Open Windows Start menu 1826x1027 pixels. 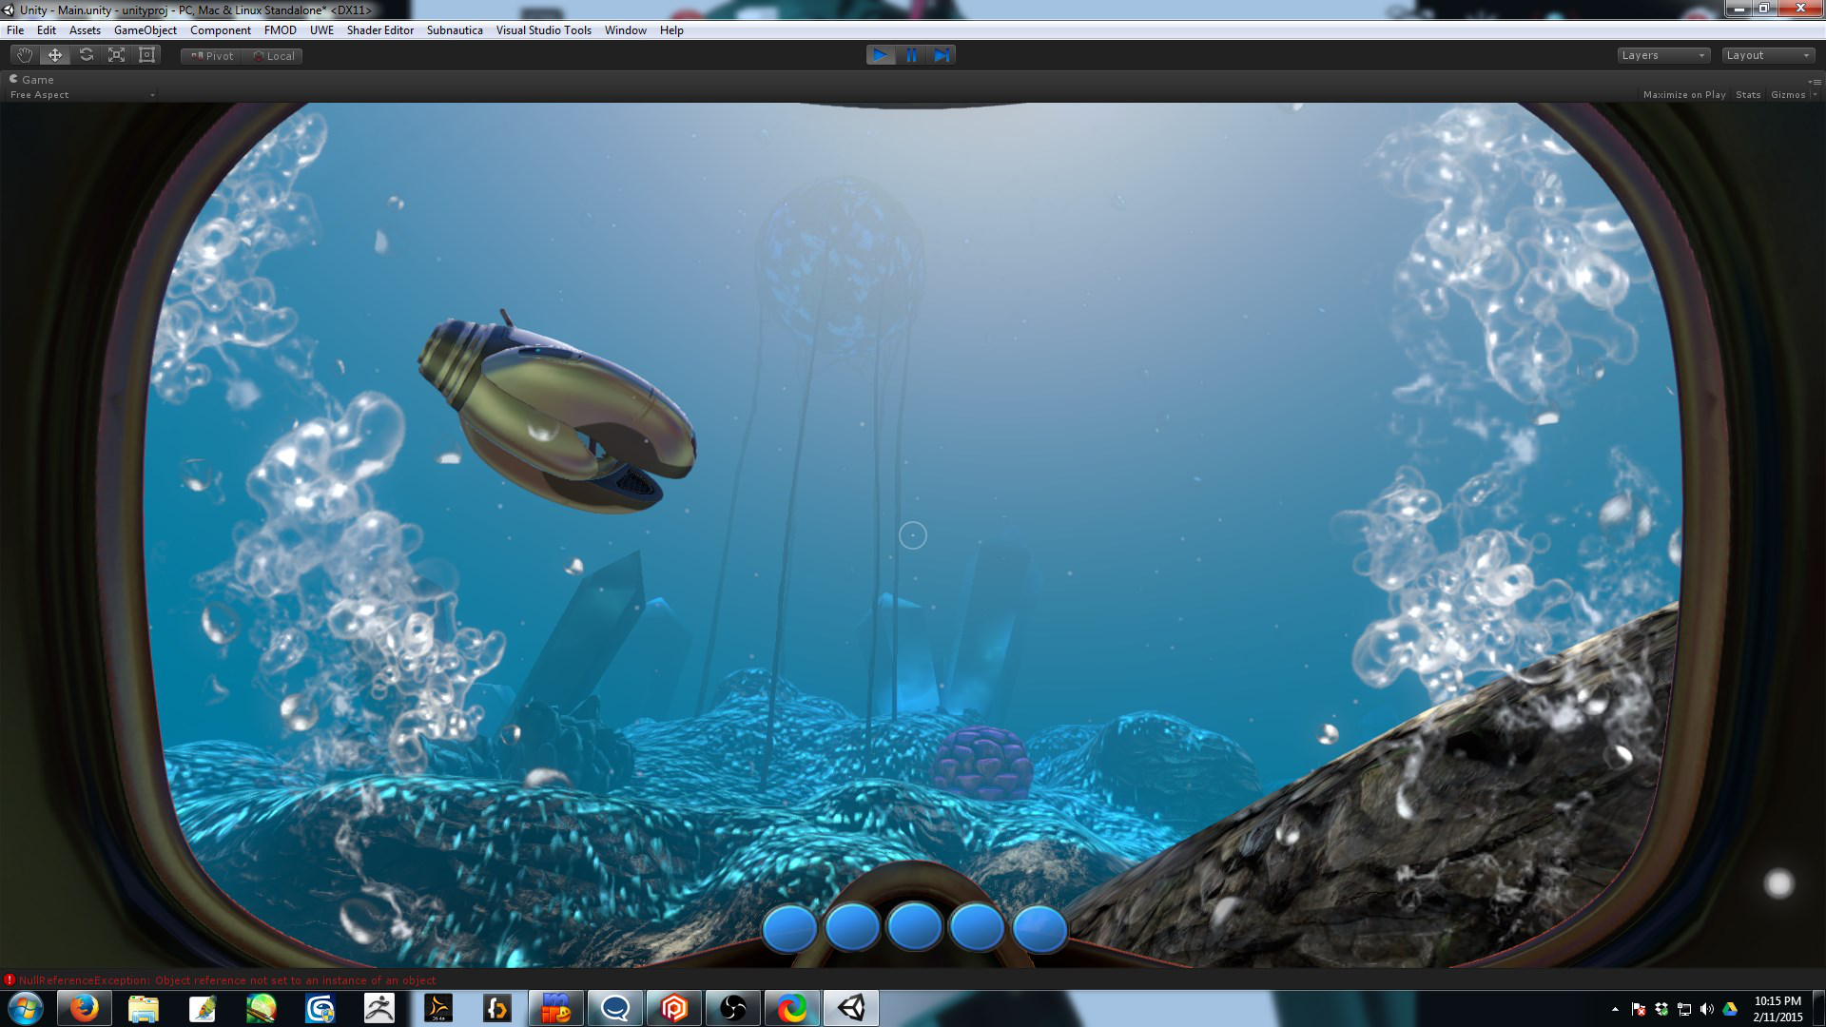click(x=26, y=1008)
